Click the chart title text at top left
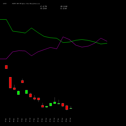 pos(21,4)
